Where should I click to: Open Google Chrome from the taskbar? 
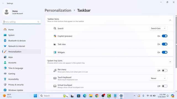[97, 96]
